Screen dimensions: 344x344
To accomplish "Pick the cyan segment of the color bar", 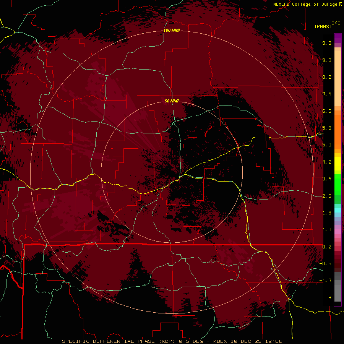I will click(x=338, y=210).
